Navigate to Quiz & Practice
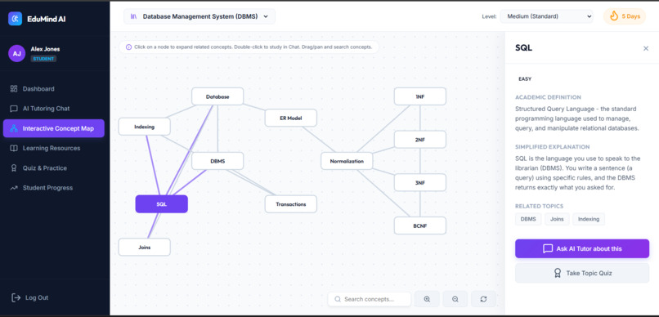This screenshot has height=317, width=659. (x=54, y=168)
